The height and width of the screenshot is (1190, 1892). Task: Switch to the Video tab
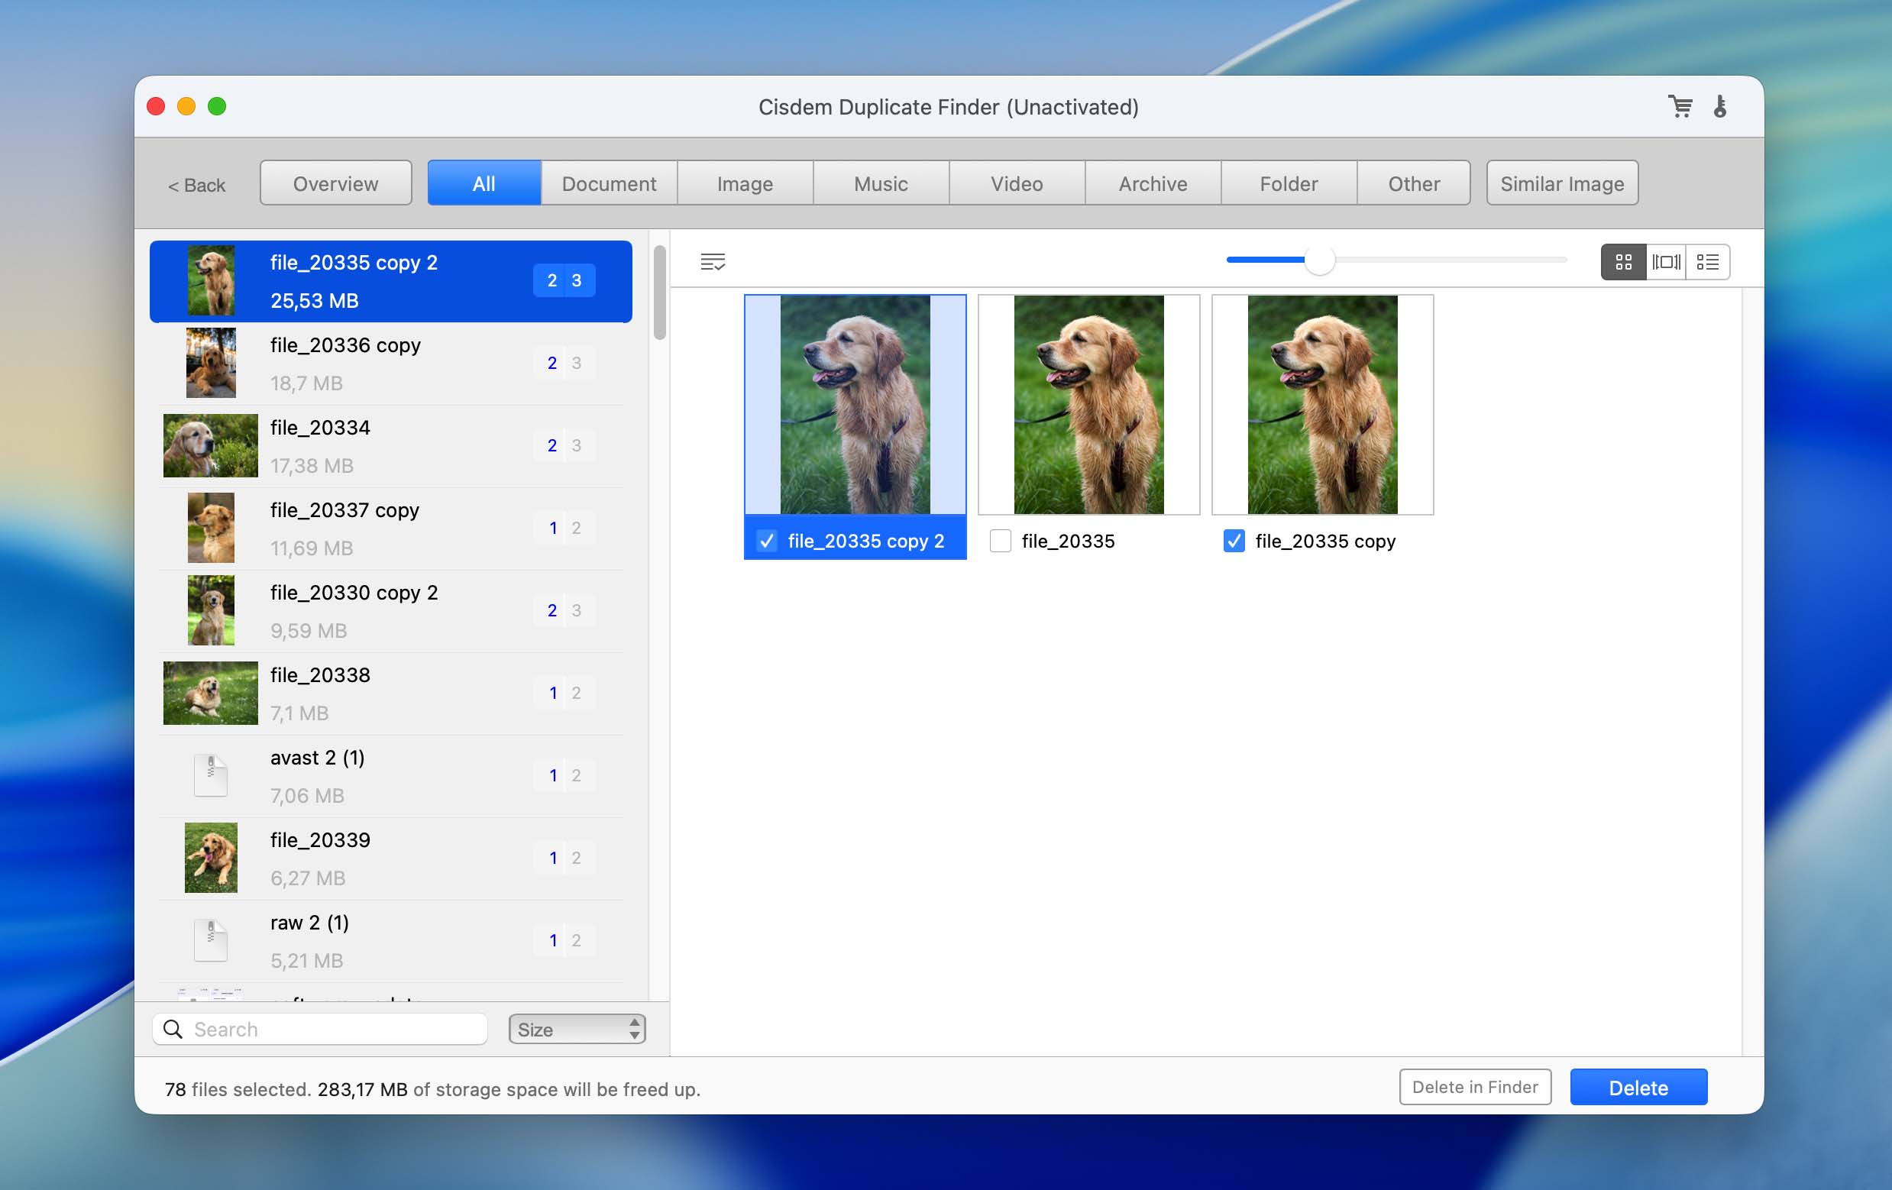tap(1017, 183)
